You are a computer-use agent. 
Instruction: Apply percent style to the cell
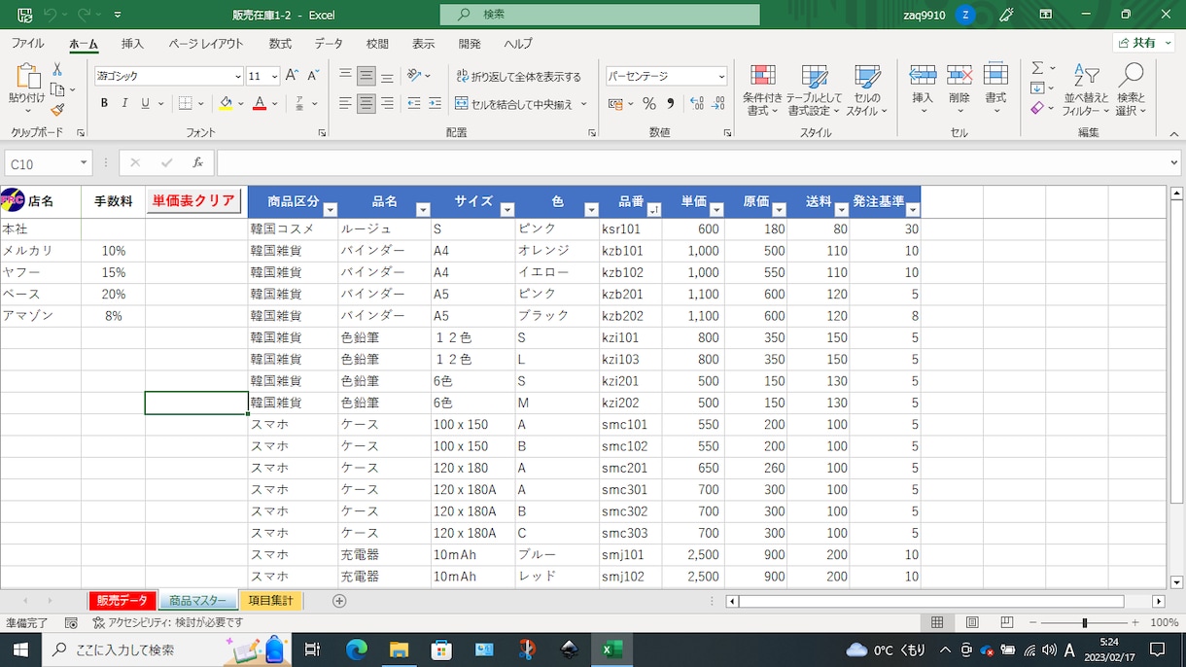click(649, 104)
